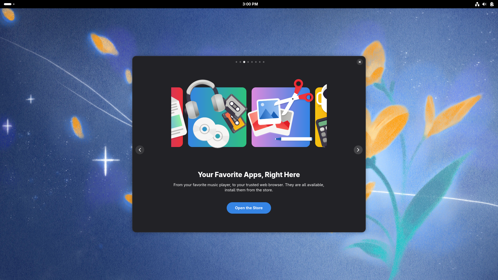This screenshot has width=498, height=280.
Task: Click the battery indicator in the top bar
Action: [492, 4]
